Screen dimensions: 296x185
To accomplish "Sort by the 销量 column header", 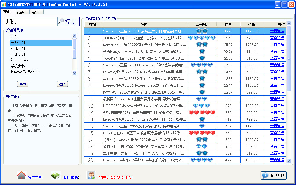I will [x=229, y=24].
